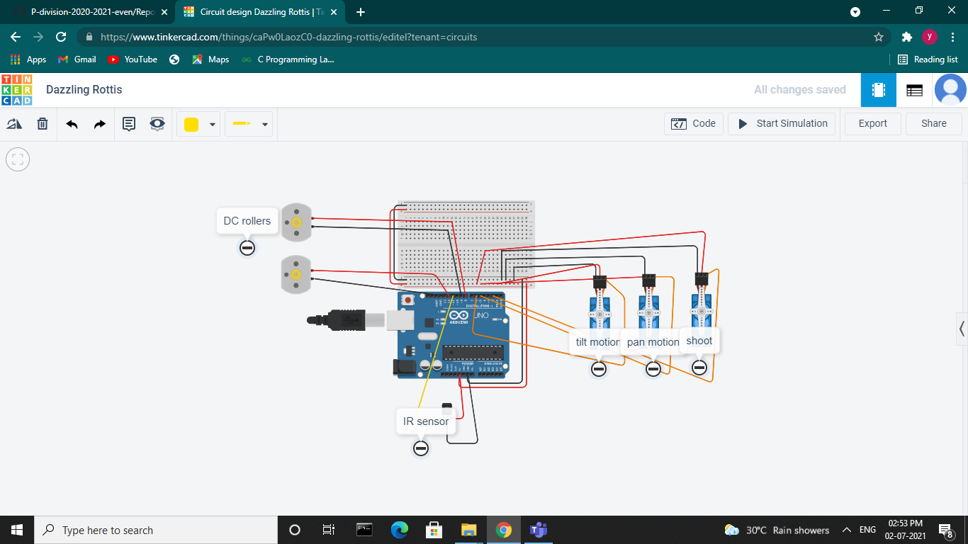Image resolution: width=968 pixels, height=544 pixels.
Task: Click Export button
Action: (x=873, y=123)
